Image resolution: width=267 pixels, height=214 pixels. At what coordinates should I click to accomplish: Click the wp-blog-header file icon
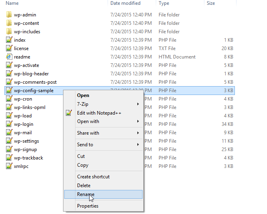pyautogui.click(x=9, y=73)
